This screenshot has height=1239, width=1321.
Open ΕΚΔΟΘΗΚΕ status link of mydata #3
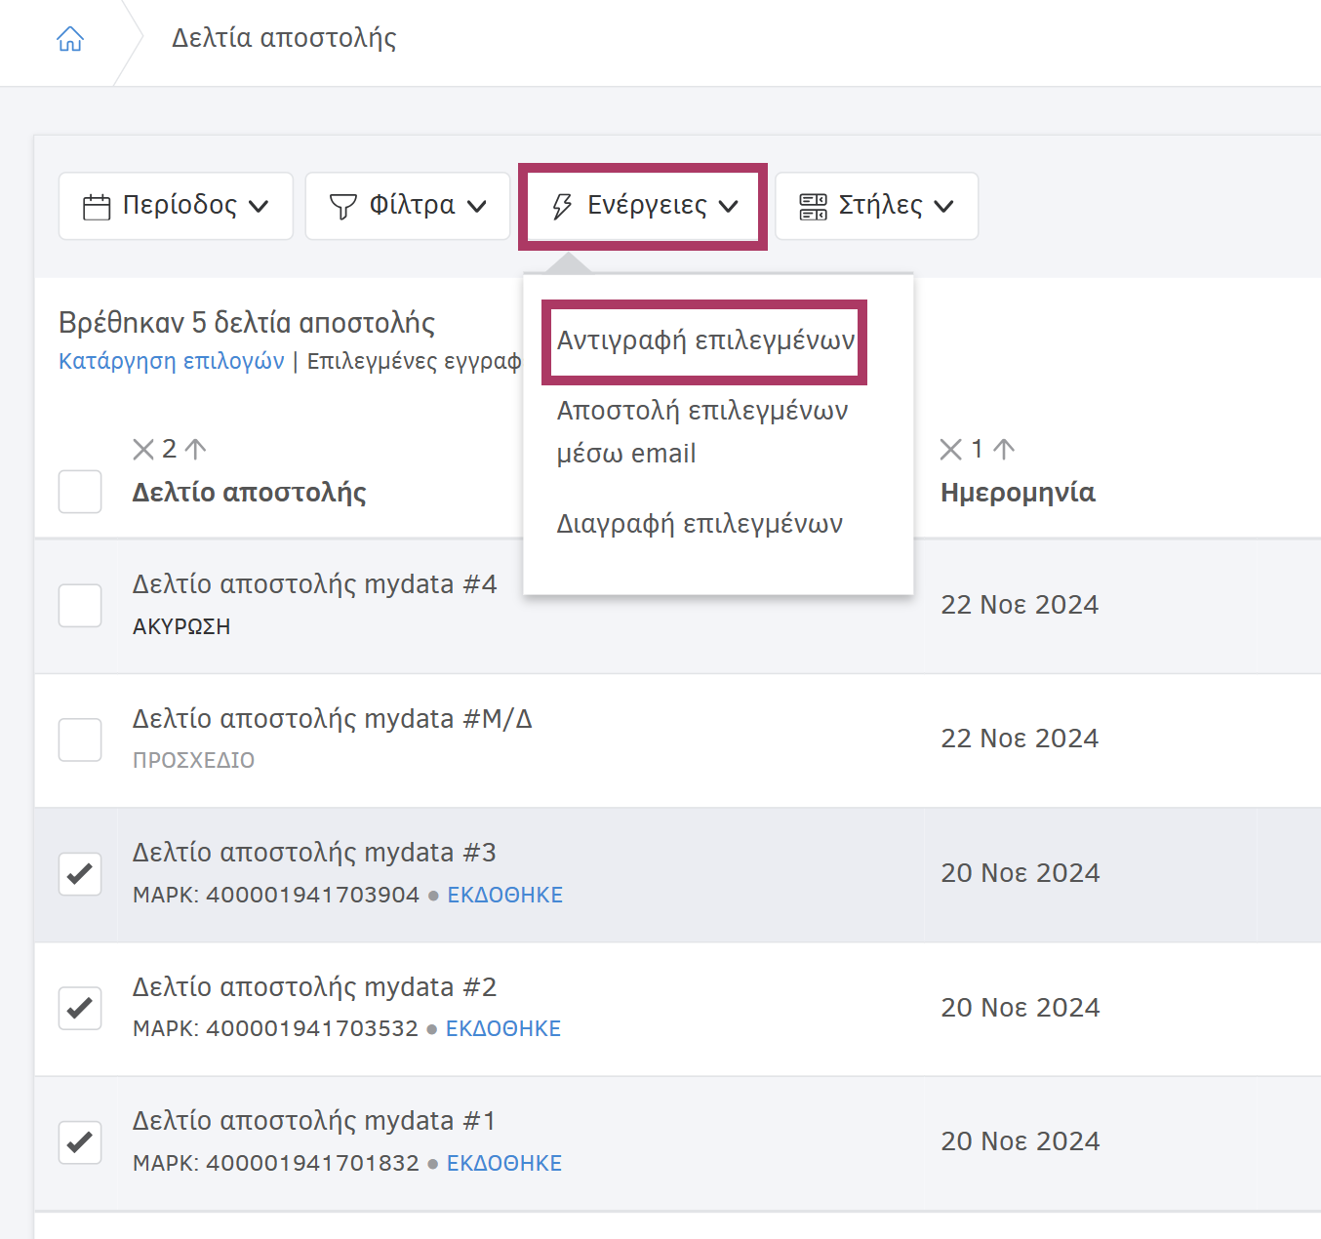(x=505, y=895)
